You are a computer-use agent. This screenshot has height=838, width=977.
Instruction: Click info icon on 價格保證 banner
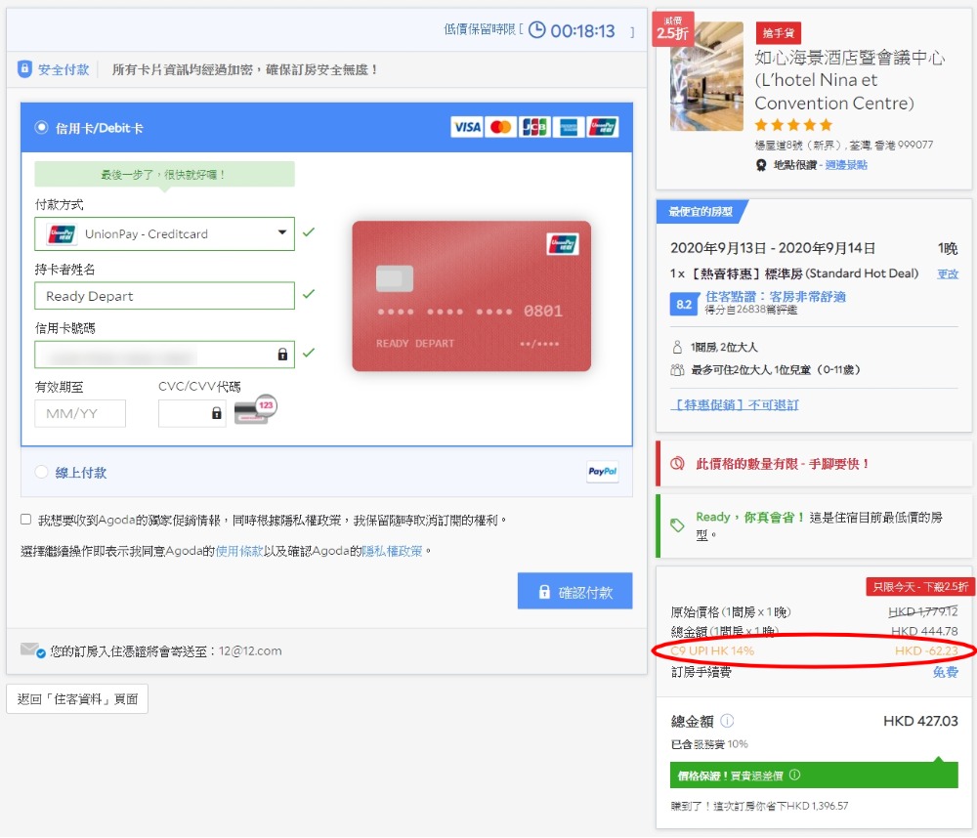(x=794, y=775)
